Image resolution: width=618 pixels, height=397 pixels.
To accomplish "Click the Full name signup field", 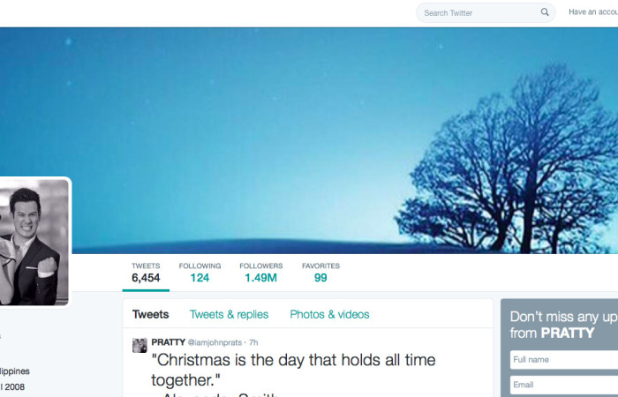I will (564, 360).
